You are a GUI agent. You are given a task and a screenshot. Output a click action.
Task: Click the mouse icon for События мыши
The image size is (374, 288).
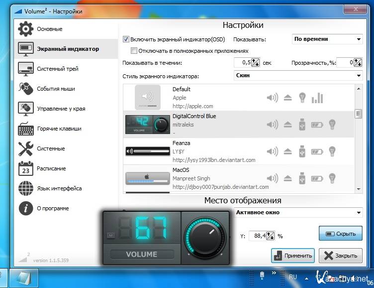click(26, 89)
